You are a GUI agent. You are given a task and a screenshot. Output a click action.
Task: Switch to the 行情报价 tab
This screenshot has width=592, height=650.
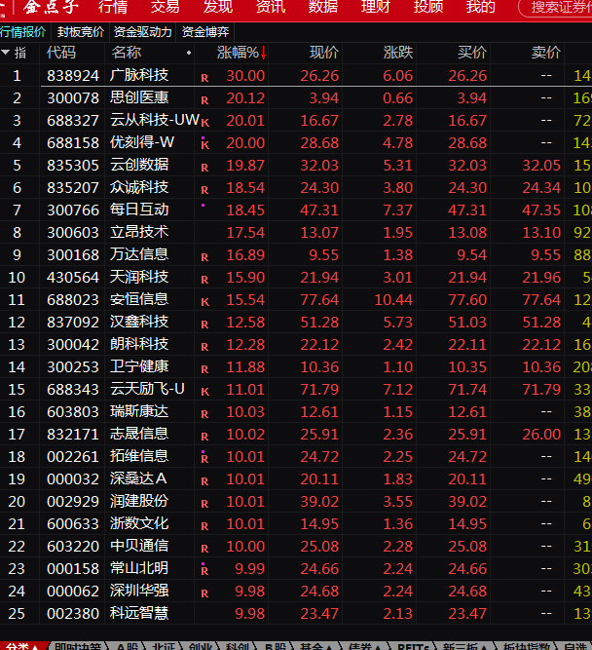pyautogui.click(x=22, y=32)
